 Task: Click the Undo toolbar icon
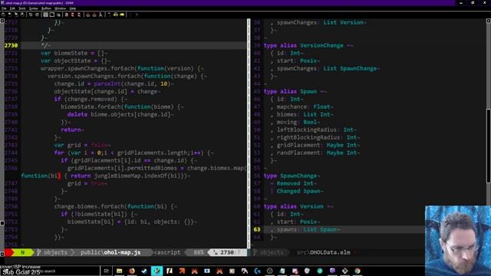point(31,15)
